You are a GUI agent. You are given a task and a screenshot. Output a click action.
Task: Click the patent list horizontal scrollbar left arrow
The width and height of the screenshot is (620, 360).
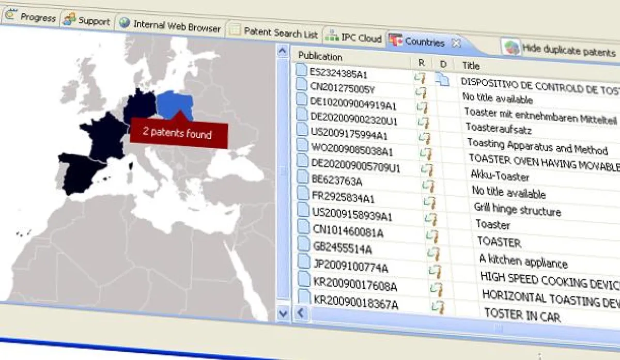tap(301, 312)
